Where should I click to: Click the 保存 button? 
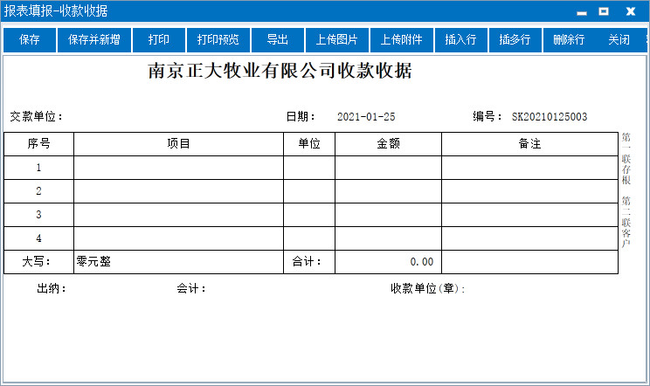[x=30, y=40]
